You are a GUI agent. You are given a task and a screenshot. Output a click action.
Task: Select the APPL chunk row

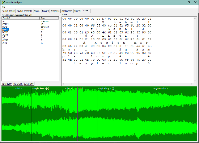30,43
